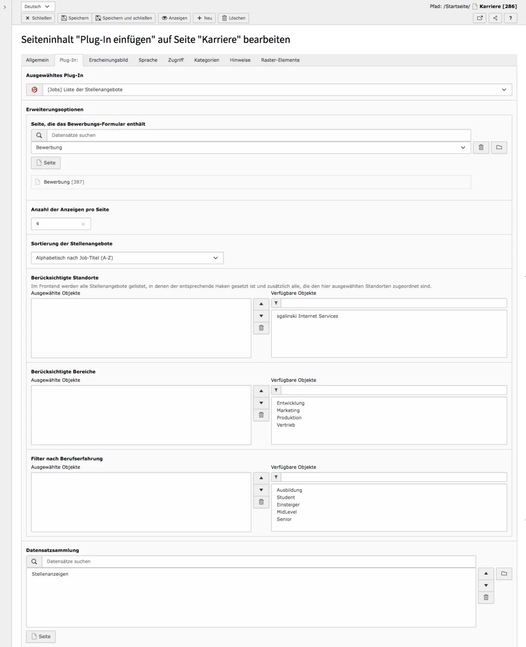The image size is (526, 647).
Task: Open help via the question mark icon
Action: [x=510, y=18]
